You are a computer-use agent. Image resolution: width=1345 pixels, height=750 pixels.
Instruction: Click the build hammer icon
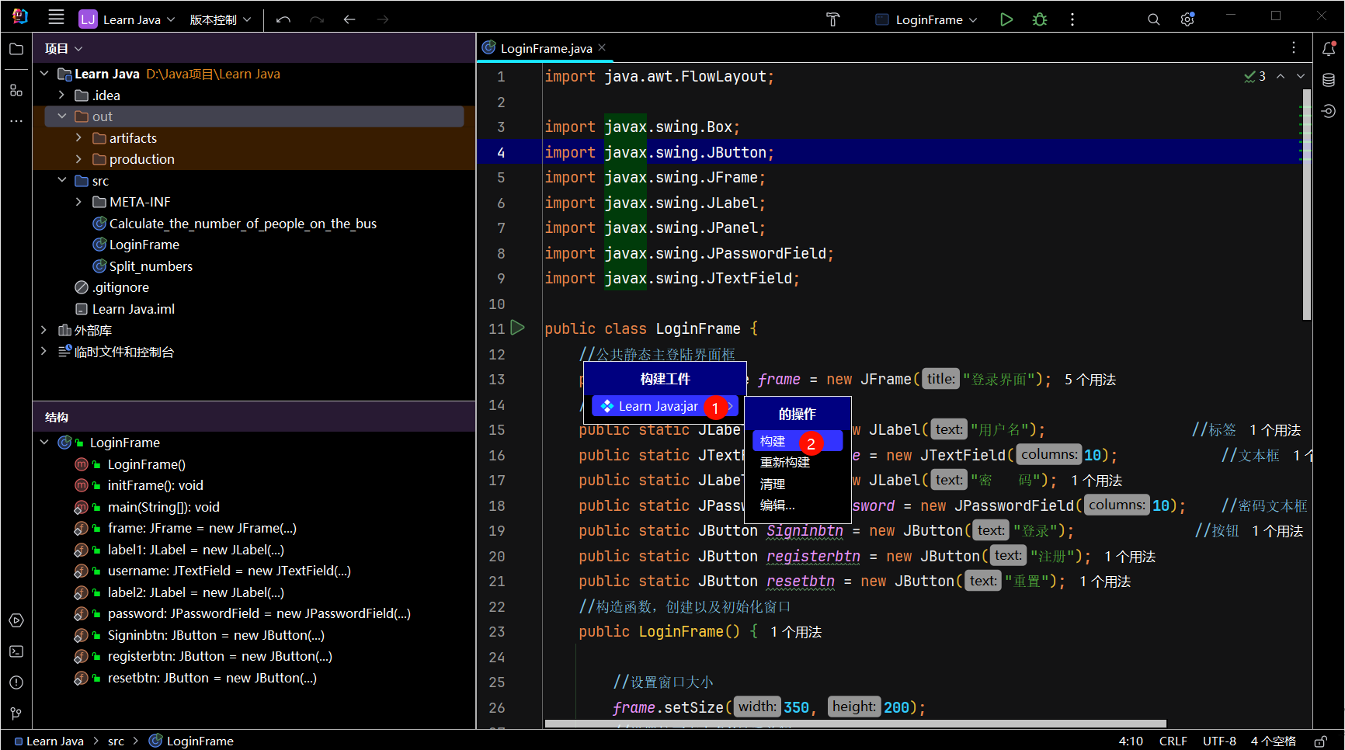click(833, 19)
